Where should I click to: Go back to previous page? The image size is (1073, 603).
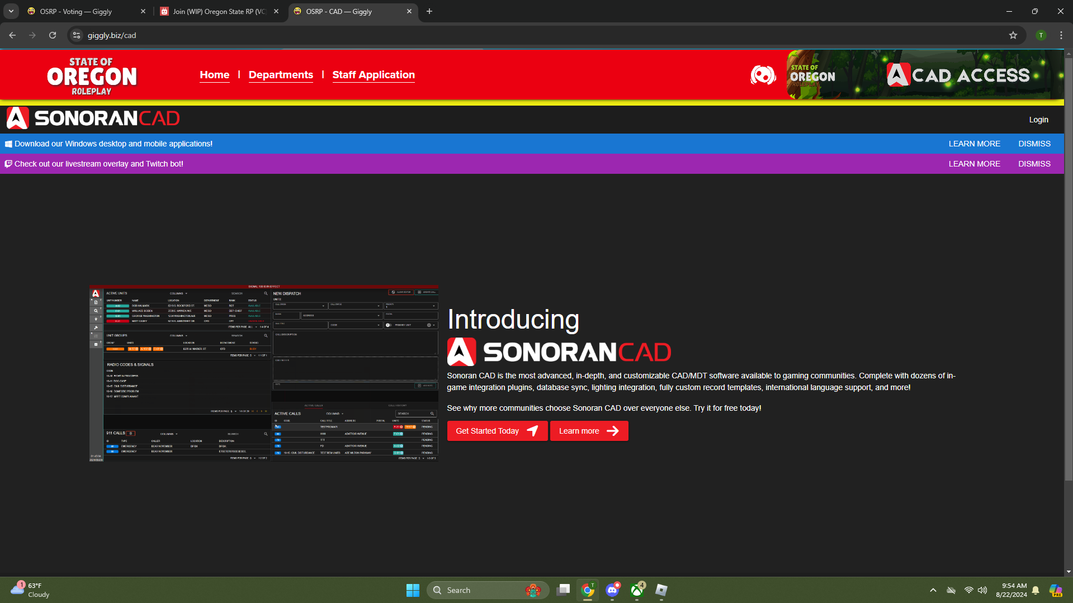coord(12,35)
